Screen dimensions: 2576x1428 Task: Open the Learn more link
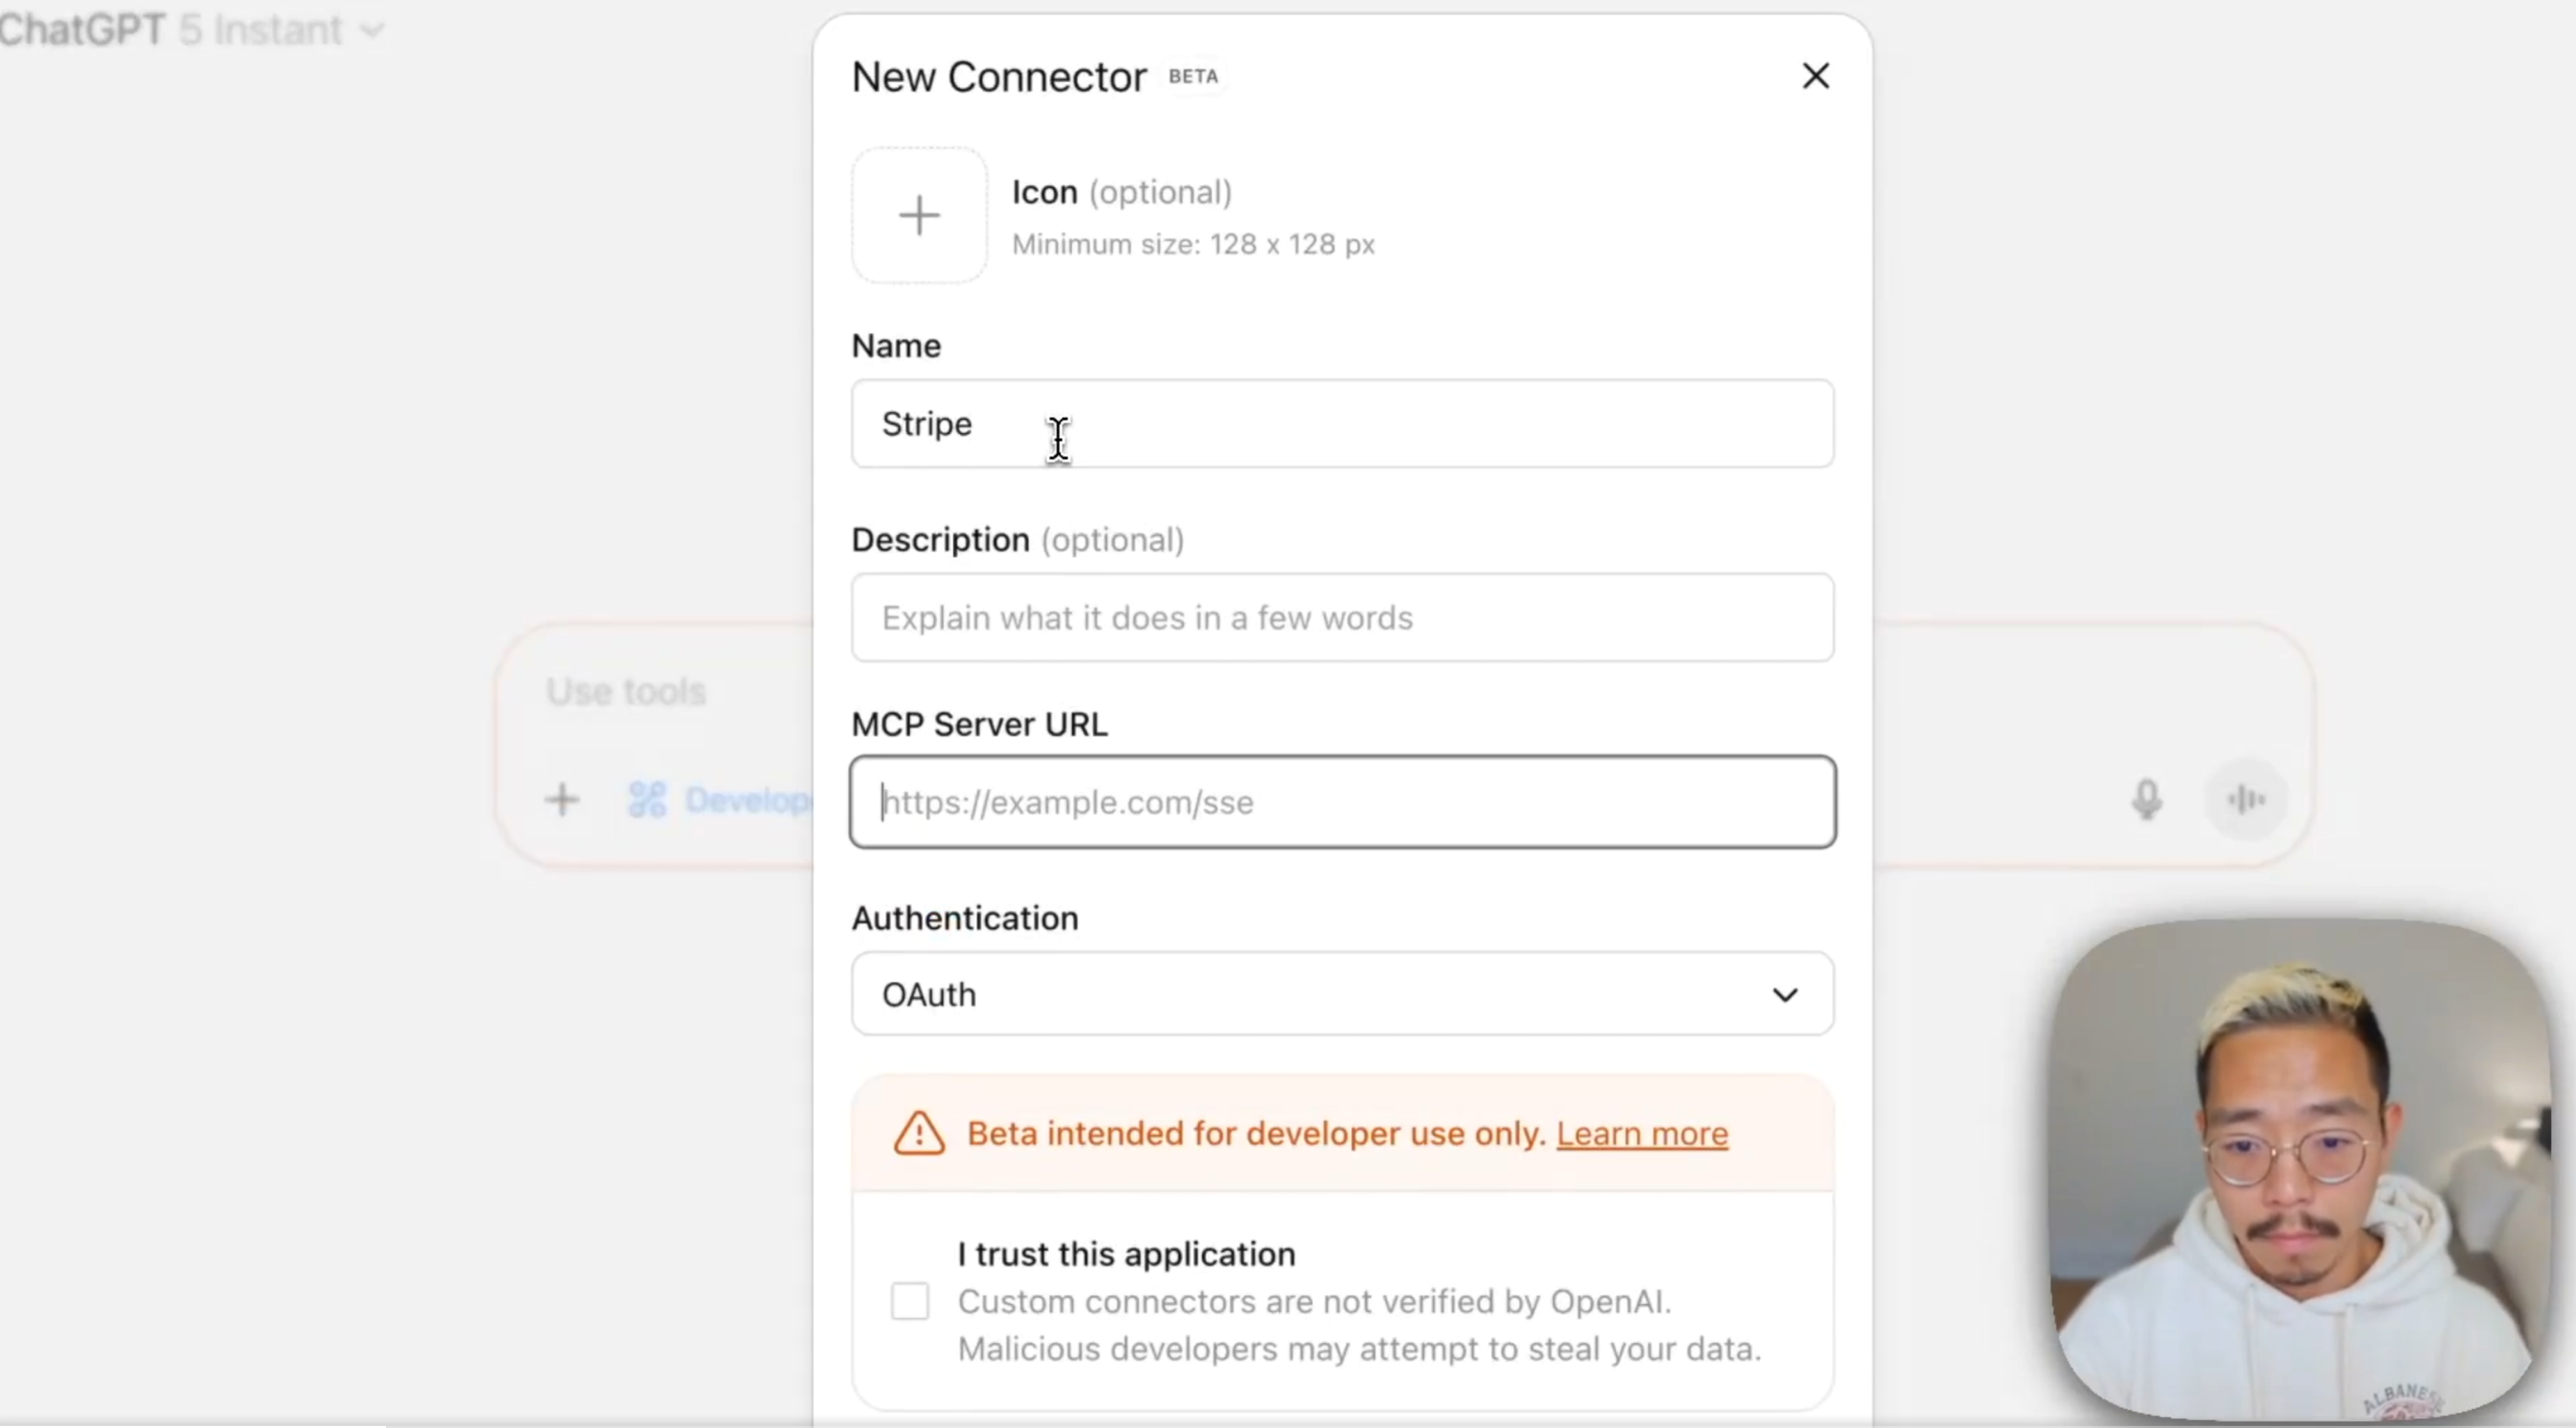pos(1641,1134)
